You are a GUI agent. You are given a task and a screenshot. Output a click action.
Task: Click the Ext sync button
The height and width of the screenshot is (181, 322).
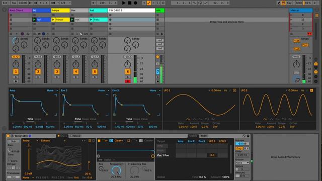point(5,3)
